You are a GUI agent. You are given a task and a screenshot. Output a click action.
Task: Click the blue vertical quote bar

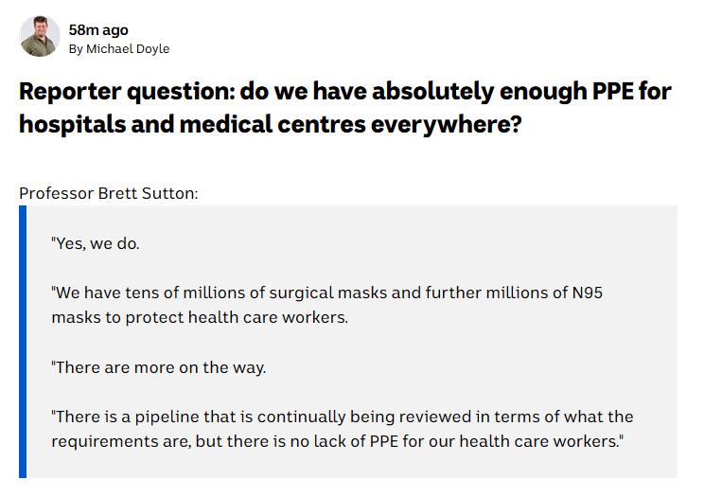coord(23,342)
